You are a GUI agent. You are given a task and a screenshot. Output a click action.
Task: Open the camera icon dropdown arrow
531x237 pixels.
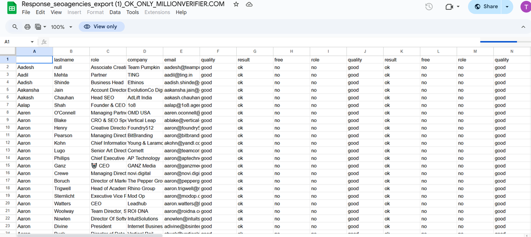tap(458, 7)
